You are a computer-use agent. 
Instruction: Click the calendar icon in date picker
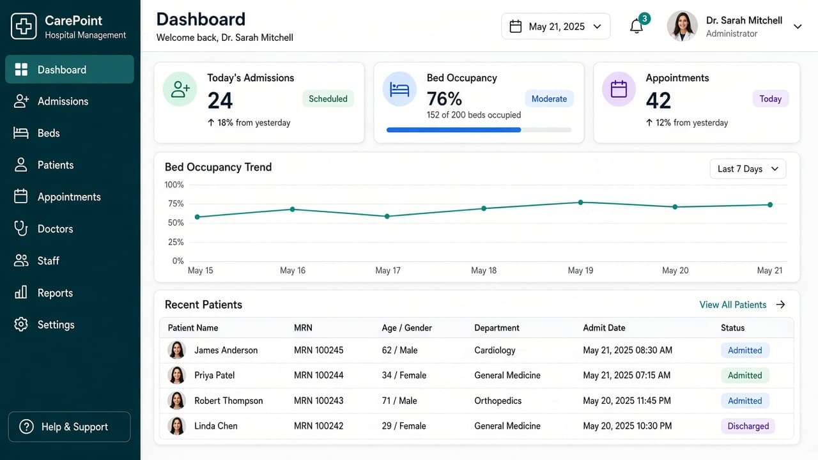[516, 26]
